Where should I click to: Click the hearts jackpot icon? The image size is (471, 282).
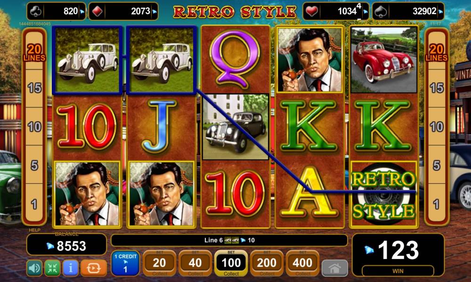tap(311, 11)
